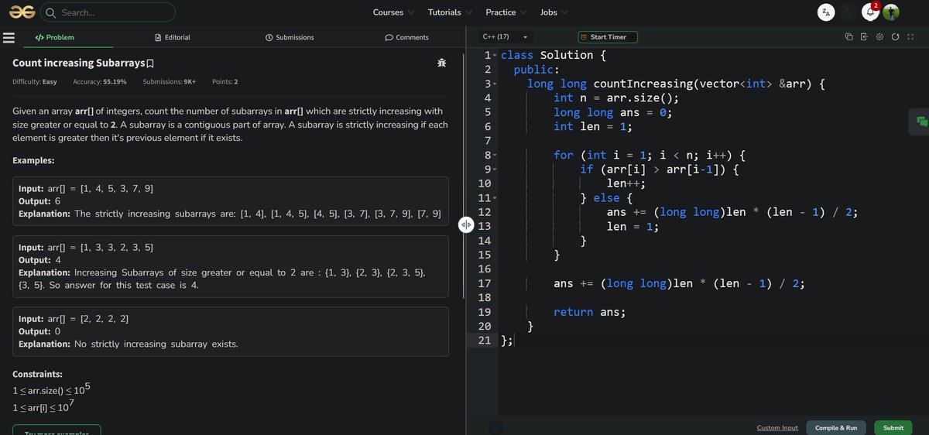929x435 pixels.
Task: Switch to the Submissions tab
Action: [290, 37]
